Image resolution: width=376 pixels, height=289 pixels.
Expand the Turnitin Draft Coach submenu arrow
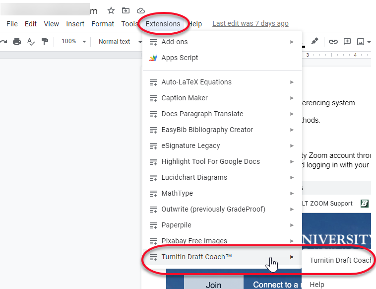click(x=292, y=257)
